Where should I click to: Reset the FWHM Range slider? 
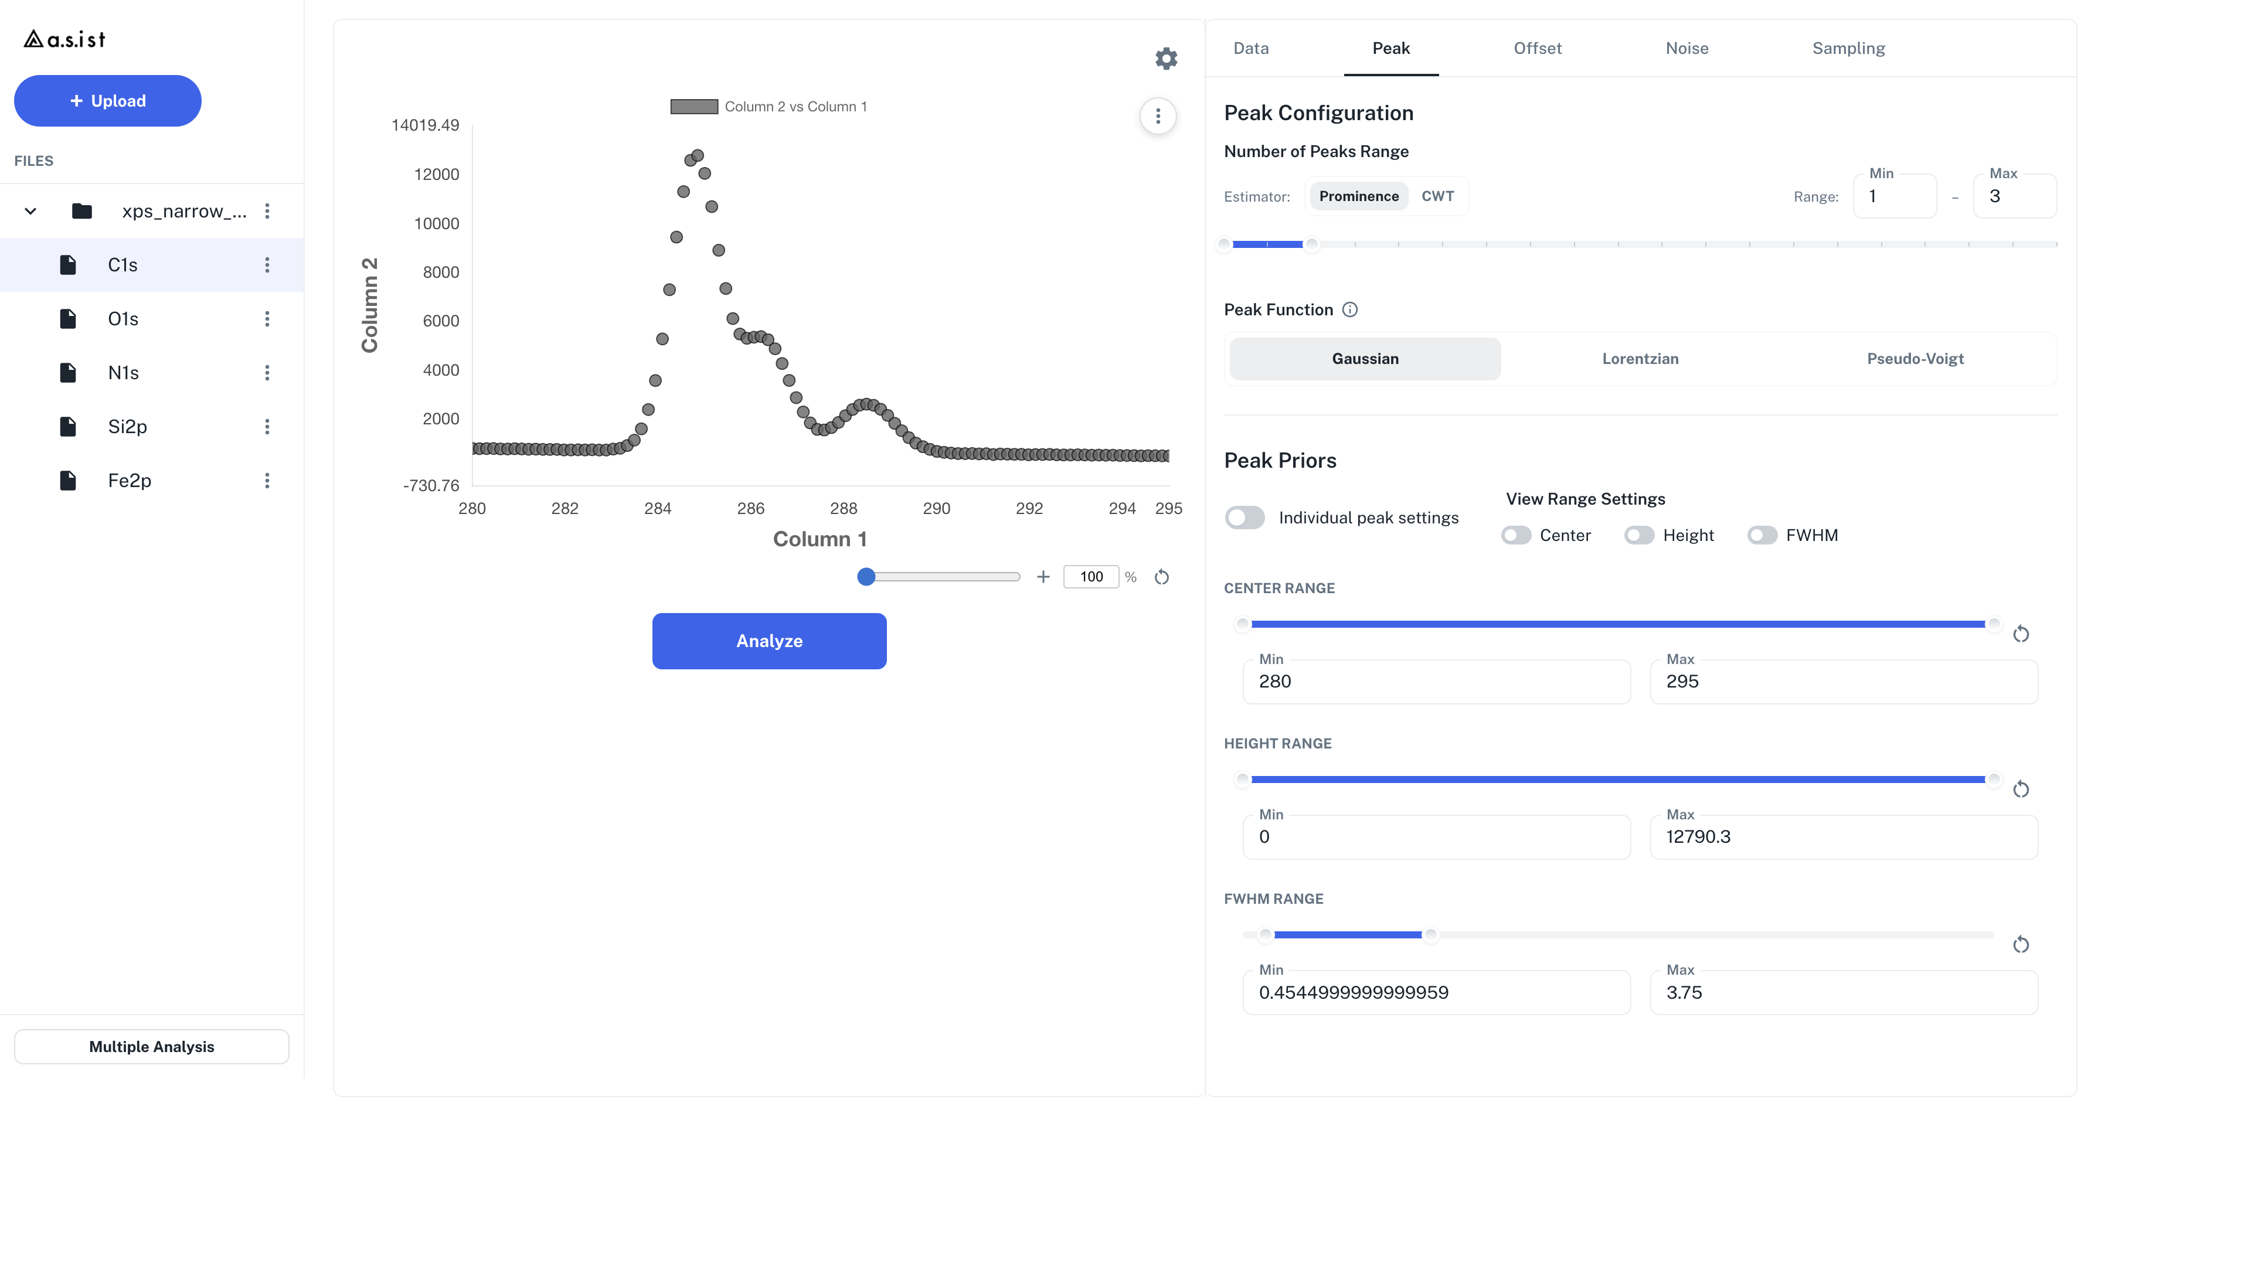[x=2020, y=944]
